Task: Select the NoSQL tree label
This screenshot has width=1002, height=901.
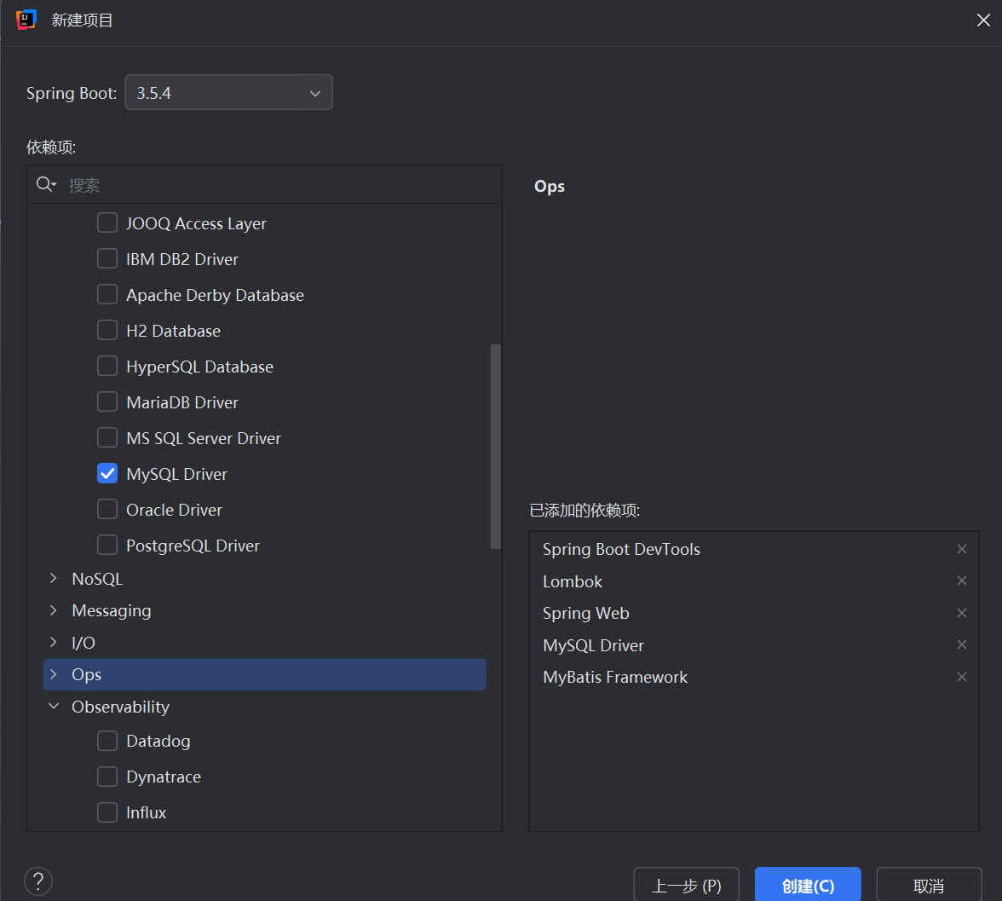Action: [96, 579]
